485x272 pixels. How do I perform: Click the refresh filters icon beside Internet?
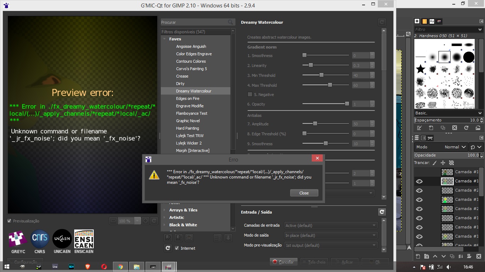click(168, 248)
